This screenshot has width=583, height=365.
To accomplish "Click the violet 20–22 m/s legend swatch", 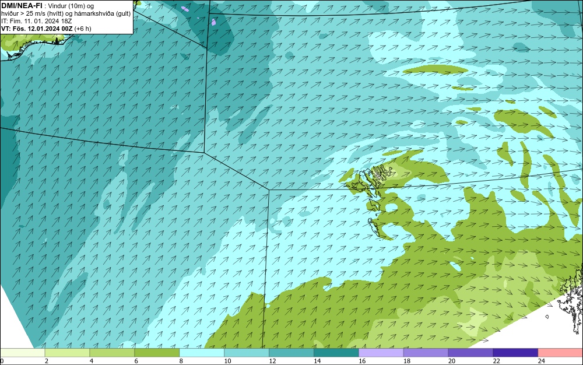I will tap(470, 353).
